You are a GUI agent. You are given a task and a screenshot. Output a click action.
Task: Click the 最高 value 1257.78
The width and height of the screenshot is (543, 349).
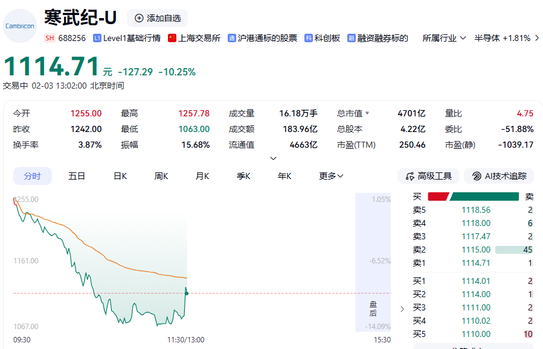pyautogui.click(x=194, y=113)
